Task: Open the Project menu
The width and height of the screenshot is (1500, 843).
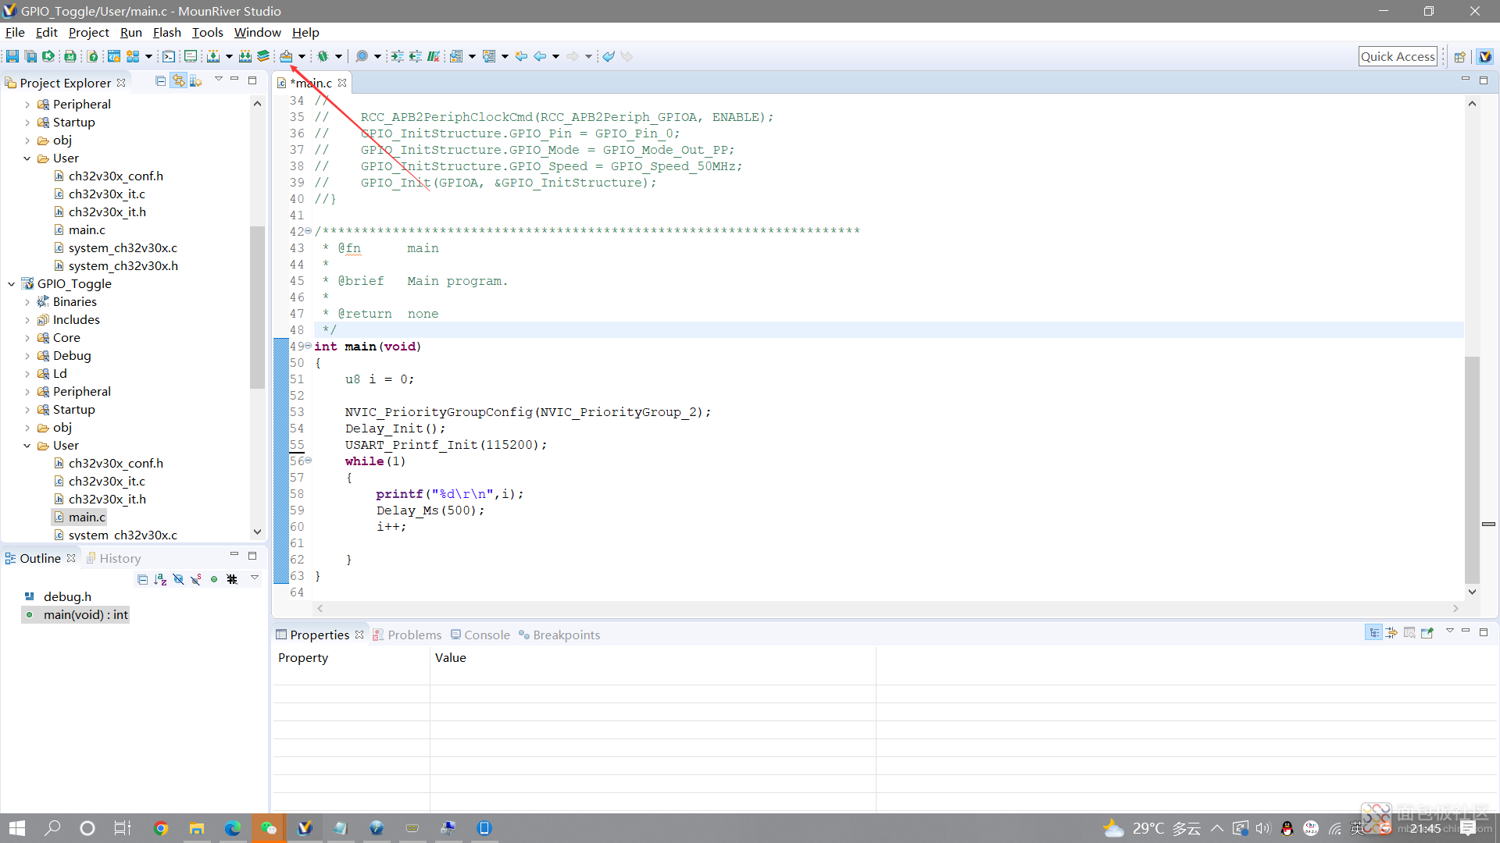Action: [x=88, y=32]
